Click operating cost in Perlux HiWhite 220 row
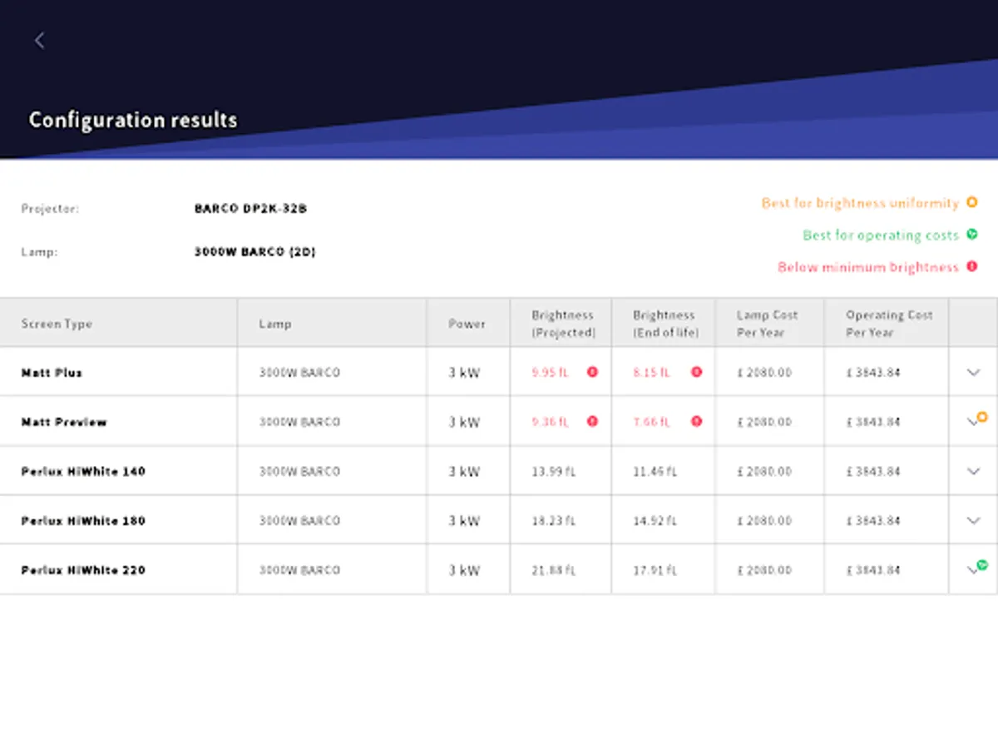 coord(873,570)
